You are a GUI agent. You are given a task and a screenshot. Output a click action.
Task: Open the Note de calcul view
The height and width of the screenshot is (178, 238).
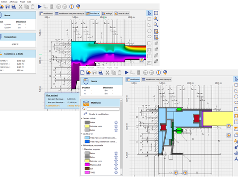(x=121, y=13)
